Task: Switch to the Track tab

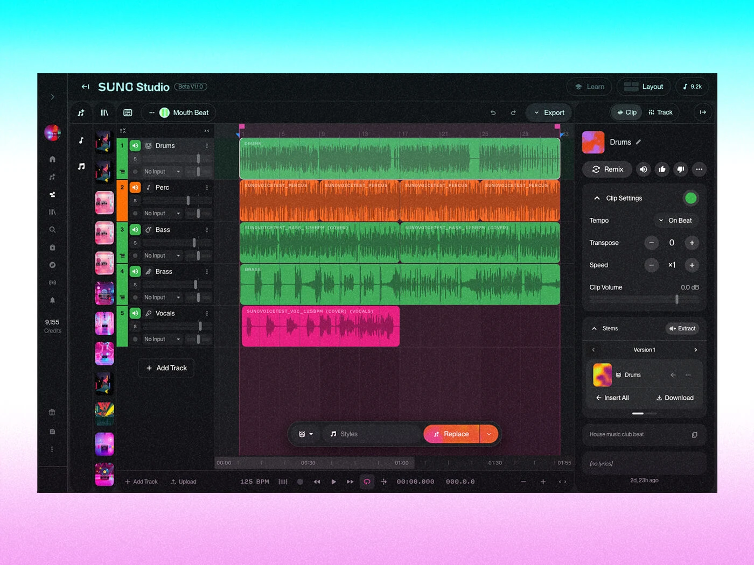Action: (x=660, y=112)
